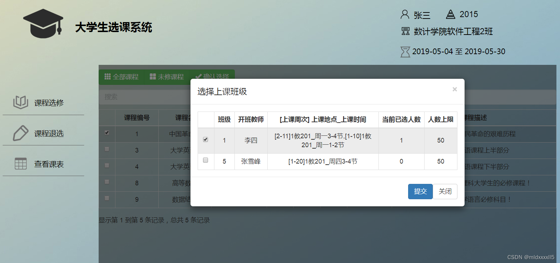Click teacher name 李四 in the dialog

tap(251, 140)
